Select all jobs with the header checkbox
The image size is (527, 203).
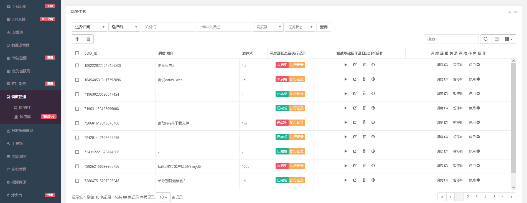pyautogui.click(x=77, y=53)
